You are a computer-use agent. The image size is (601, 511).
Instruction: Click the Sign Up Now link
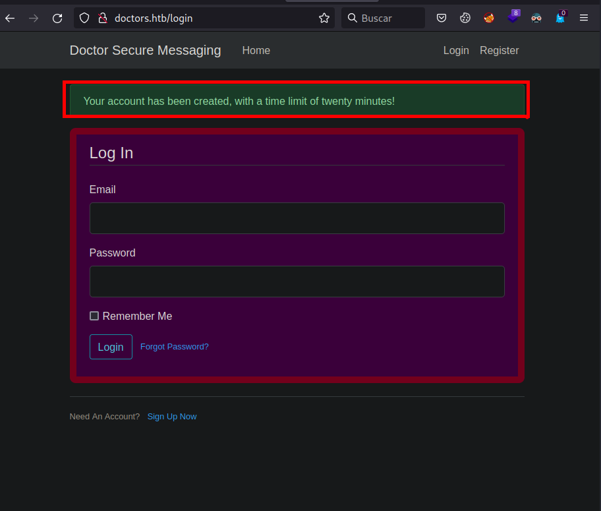[x=172, y=417]
